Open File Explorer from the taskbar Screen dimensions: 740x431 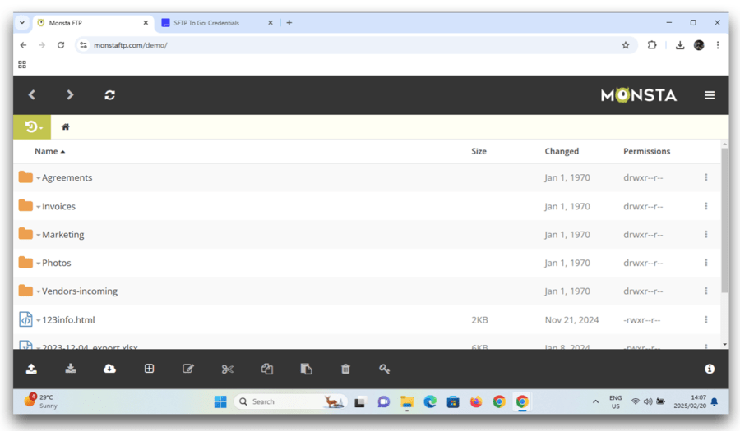pos(407,401)
